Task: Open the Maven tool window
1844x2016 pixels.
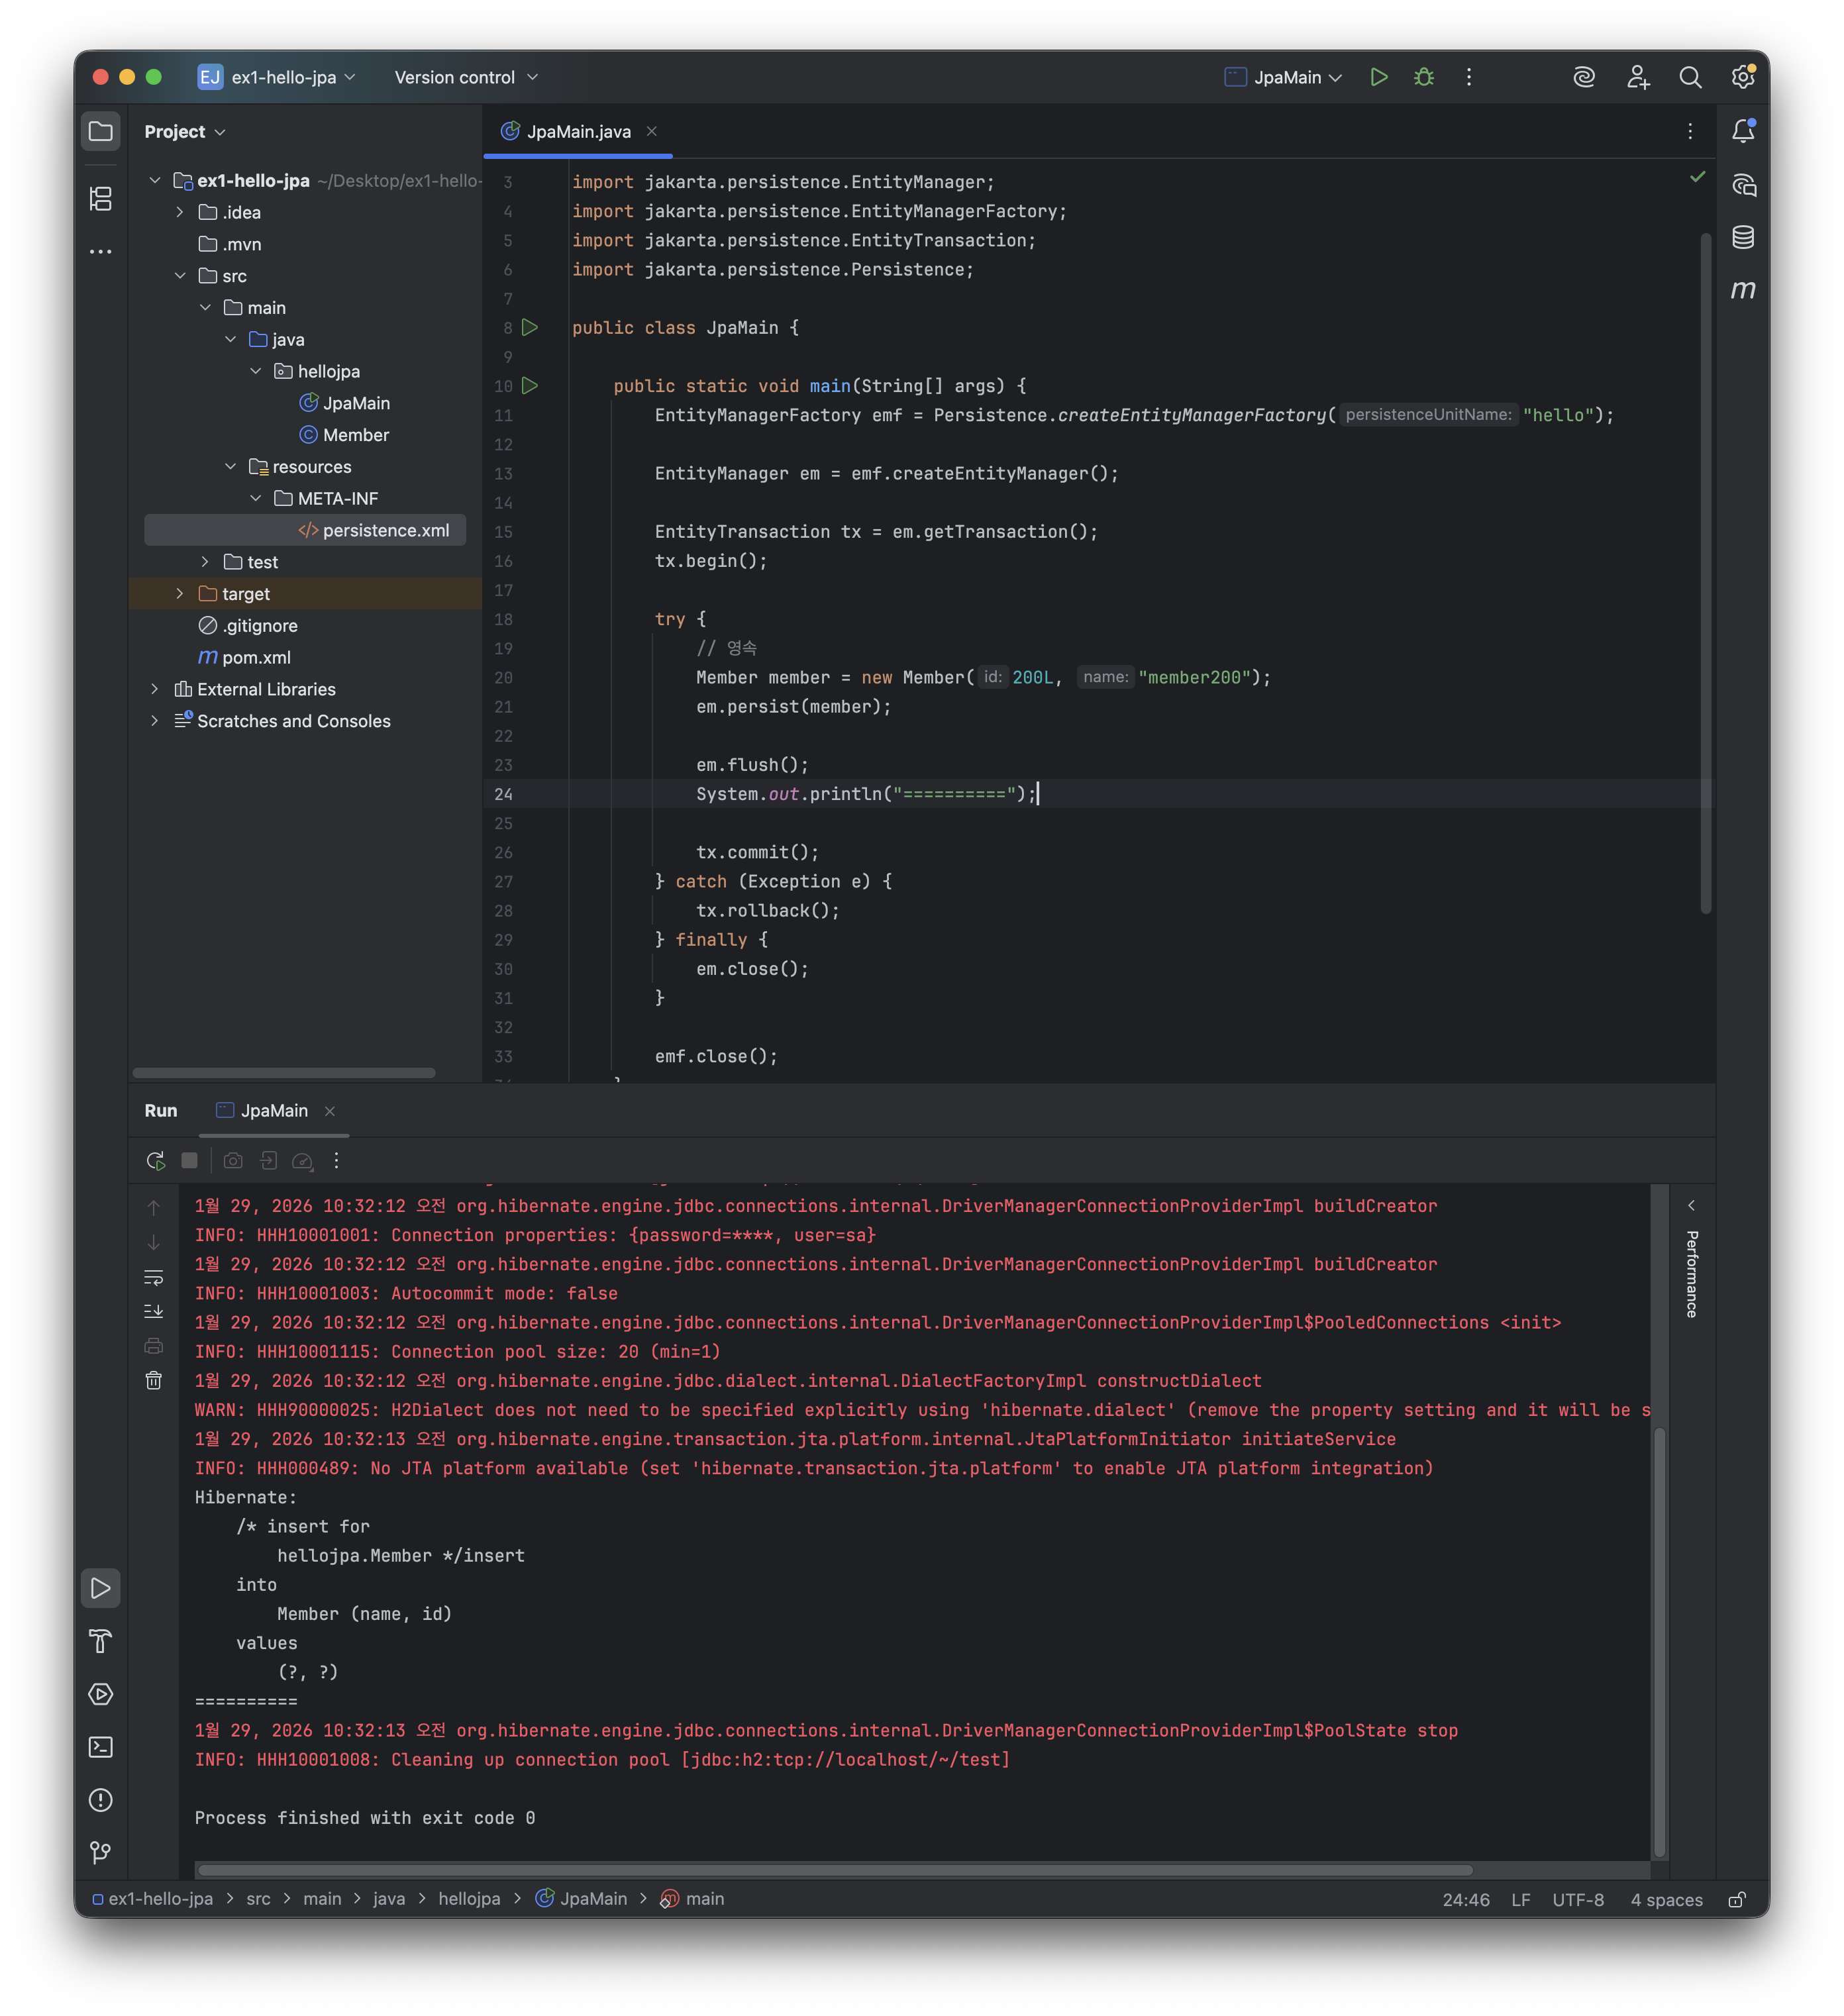Action: point(1742,290)
